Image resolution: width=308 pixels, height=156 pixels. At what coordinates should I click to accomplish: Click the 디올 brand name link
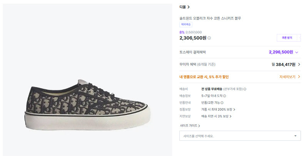coord(182,7)
